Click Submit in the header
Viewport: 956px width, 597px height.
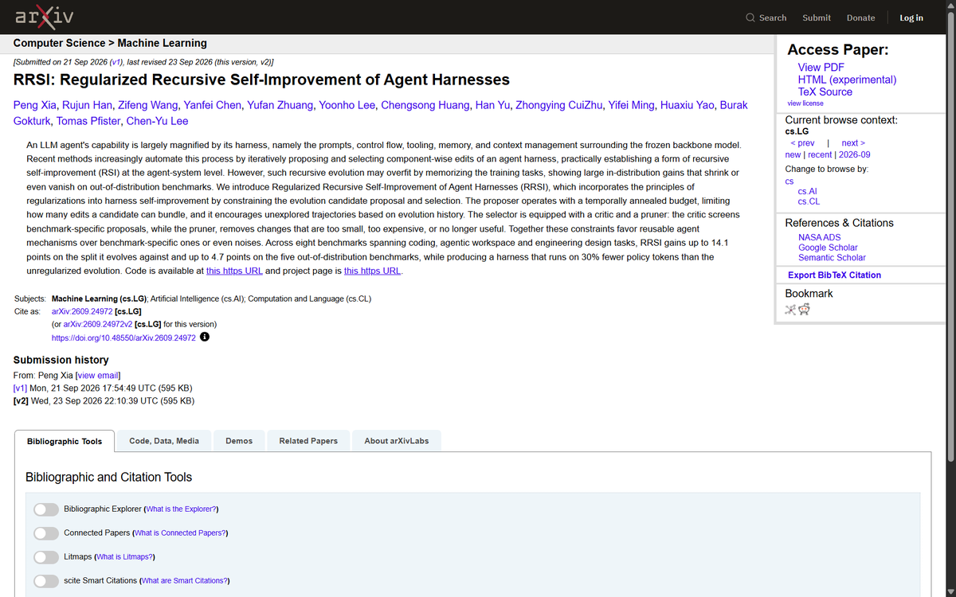click(x=817, y=18)
